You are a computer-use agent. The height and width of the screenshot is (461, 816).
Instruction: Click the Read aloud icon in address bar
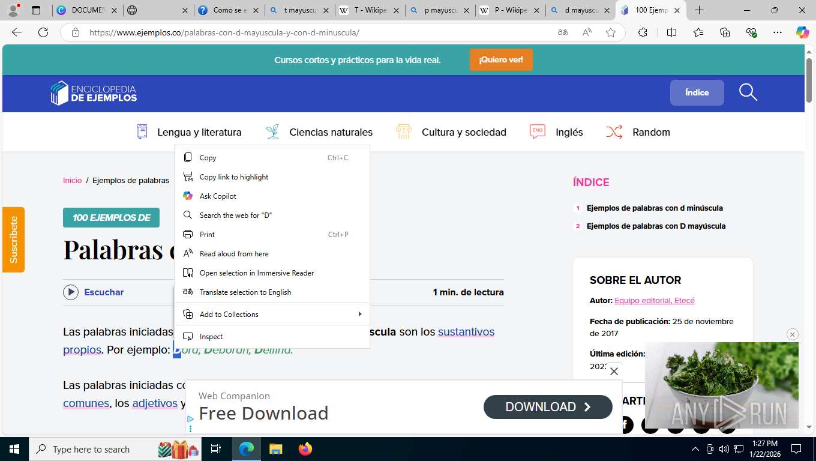587,32
